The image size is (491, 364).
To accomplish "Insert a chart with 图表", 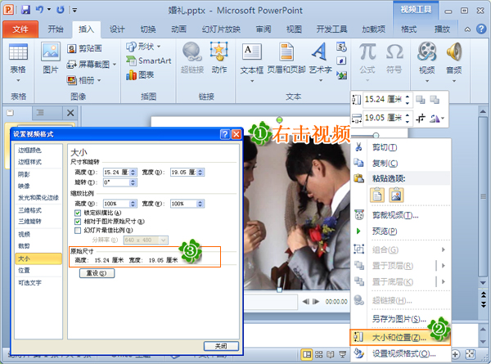I will click(x=140, y=74).
